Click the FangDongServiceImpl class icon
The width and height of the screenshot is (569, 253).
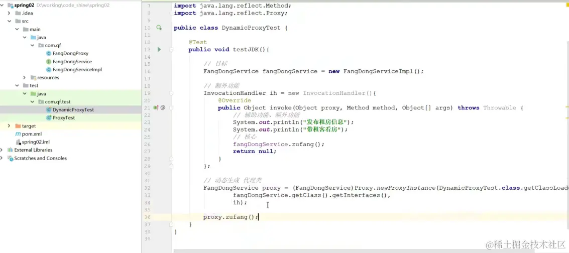[x=49, y=70]
